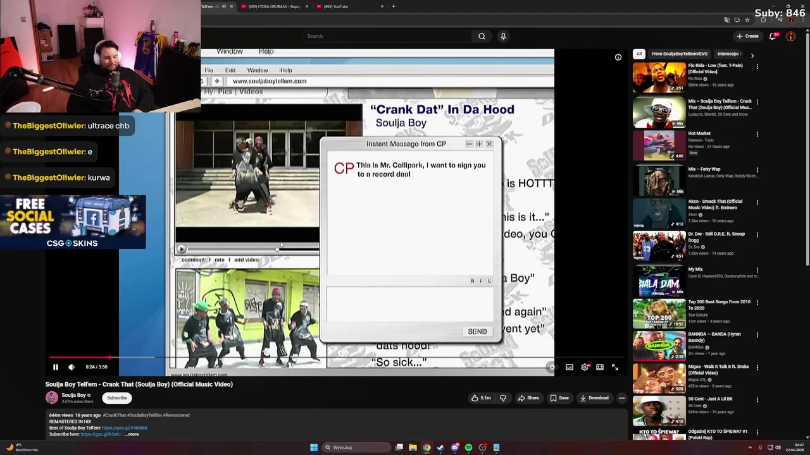Open options for BANNDA — BANDA video
This screenshot has width=810, height=455.
[757, 334]
